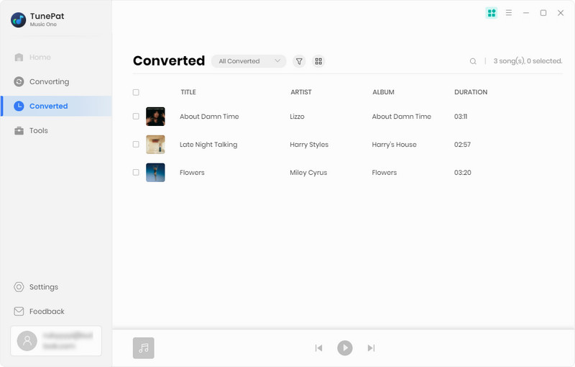This screenshot has height=367, width=575.
Task: Open the Tools section
Action: (x=31, y=131)
